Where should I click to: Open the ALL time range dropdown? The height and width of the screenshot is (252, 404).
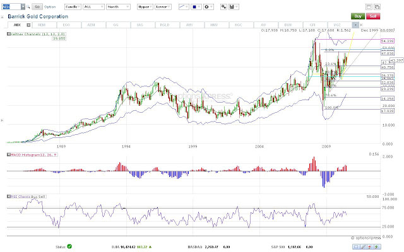(93, 7)
